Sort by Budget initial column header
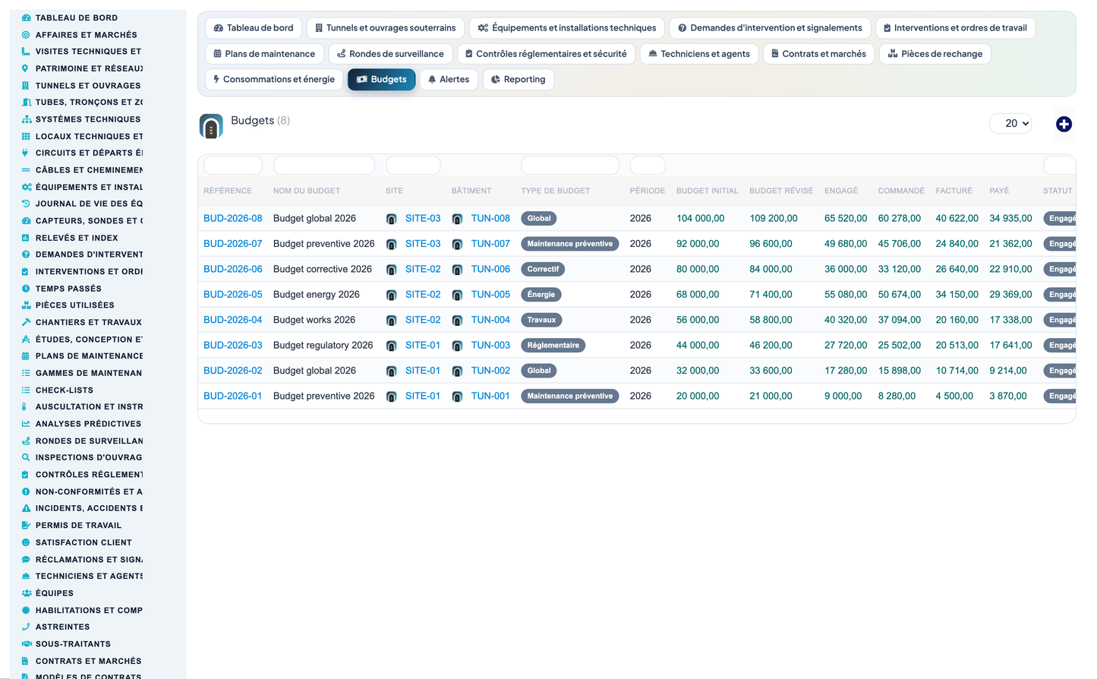 (x=708, y=191)
